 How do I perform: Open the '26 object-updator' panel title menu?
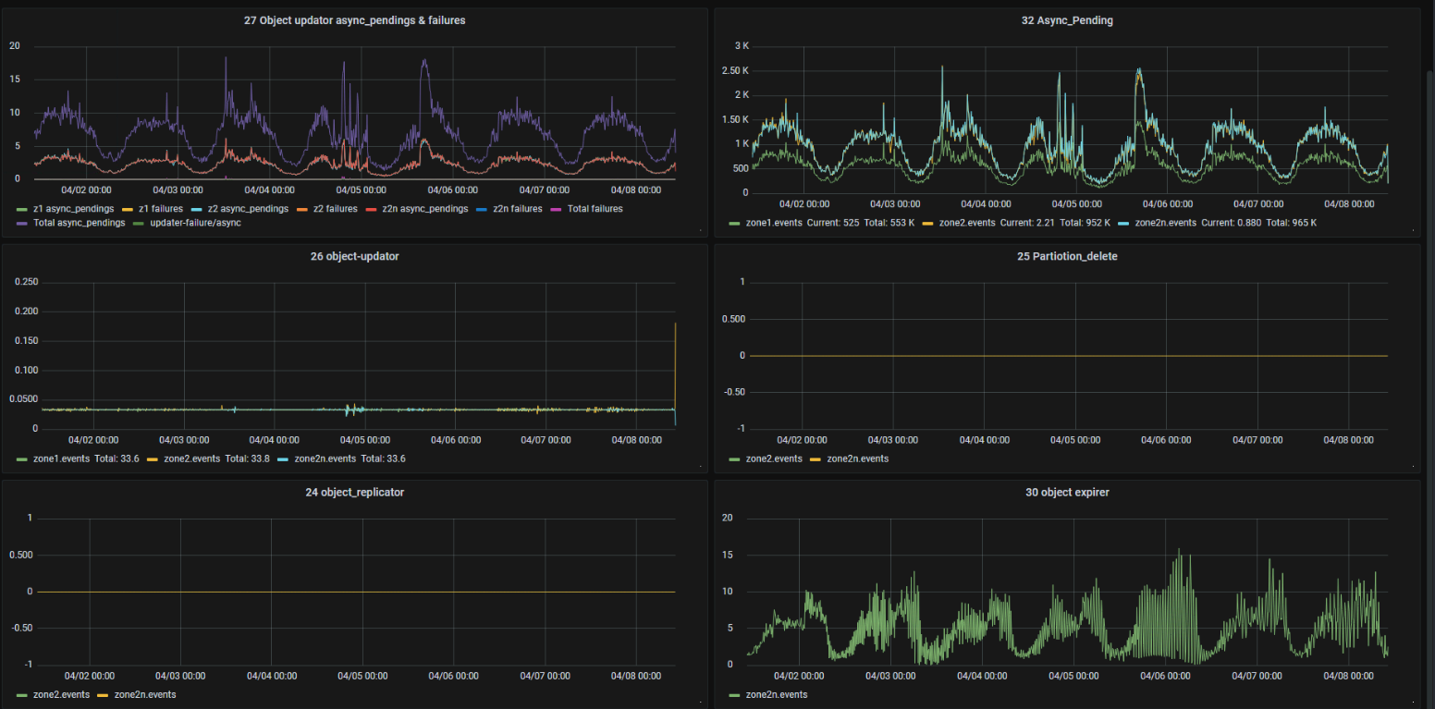354,256
